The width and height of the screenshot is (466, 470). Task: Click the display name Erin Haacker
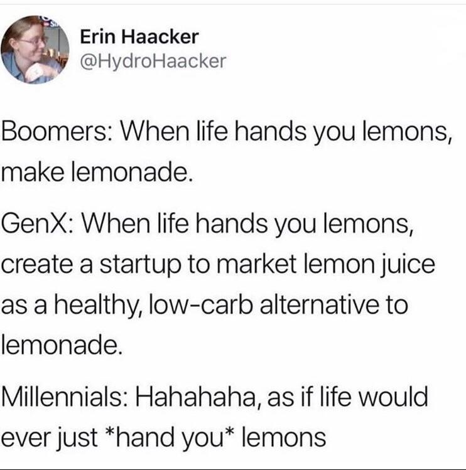[x=139, y=37]
